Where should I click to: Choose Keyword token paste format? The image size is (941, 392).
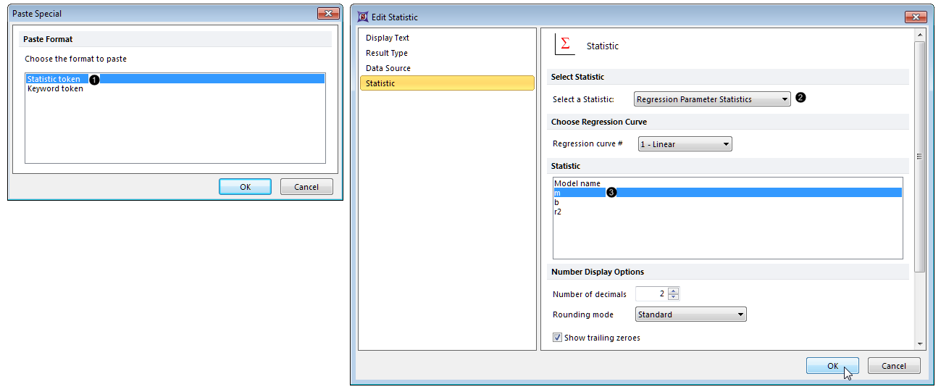(x=55, y=88)
